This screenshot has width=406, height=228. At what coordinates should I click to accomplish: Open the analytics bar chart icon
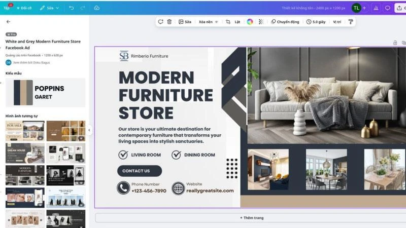(x=376, y=8)
